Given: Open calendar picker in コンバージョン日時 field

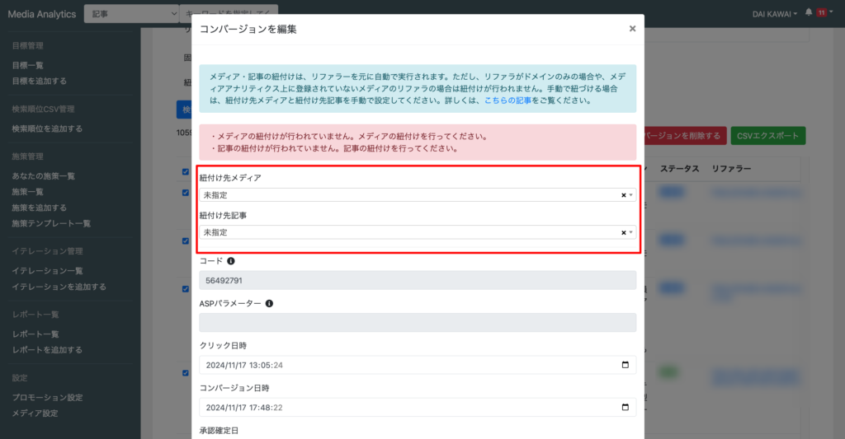Looking at the screenshot, I should coord(625,407).
